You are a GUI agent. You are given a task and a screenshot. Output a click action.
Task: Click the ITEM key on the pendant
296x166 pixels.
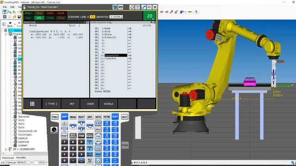coord(81,136)
